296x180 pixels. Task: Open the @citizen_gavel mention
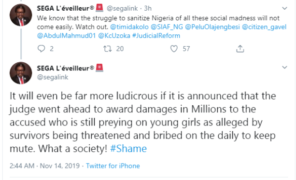coord(264,27)
